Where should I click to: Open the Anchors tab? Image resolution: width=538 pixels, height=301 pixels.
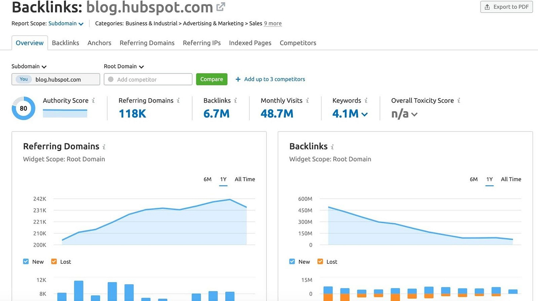click(x=99, y=43)
